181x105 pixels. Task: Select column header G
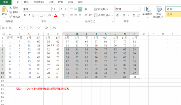[x=67, y=34]
